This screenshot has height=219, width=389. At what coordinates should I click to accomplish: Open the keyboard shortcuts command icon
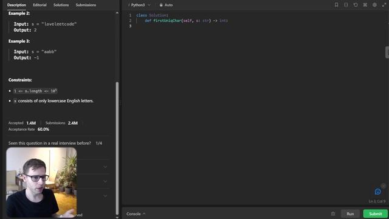tap(365, 5)
